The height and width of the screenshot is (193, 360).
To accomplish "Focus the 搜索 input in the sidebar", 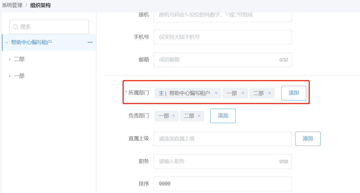I will coord(49,27).
